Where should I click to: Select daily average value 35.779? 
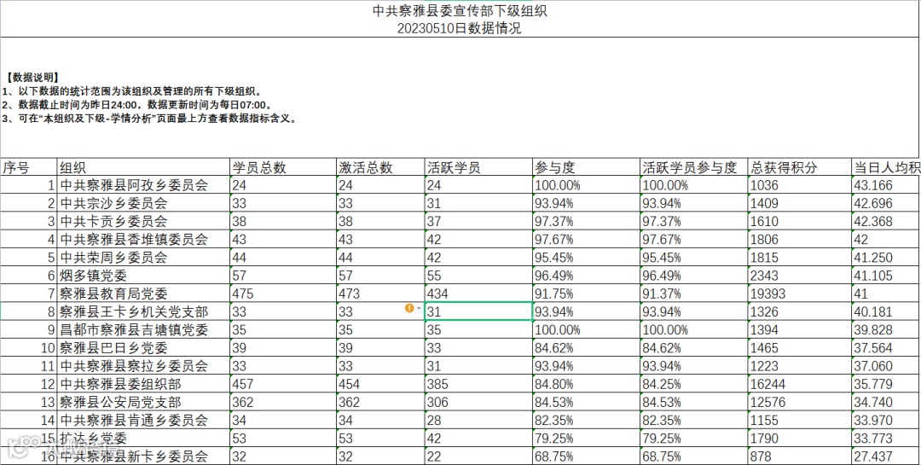[x=886, y=385]
